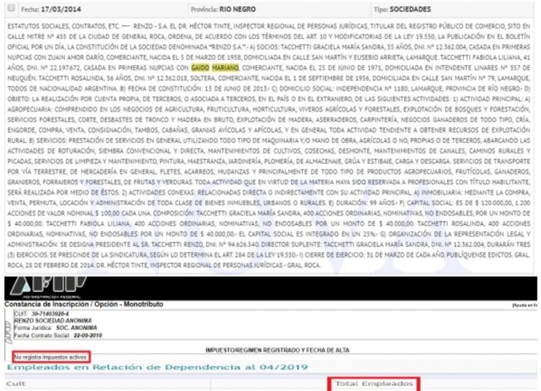Click the heading Empleados en Relación de Dependencia al 04/2019
The image size is (541, 391).
pos(158,367)
